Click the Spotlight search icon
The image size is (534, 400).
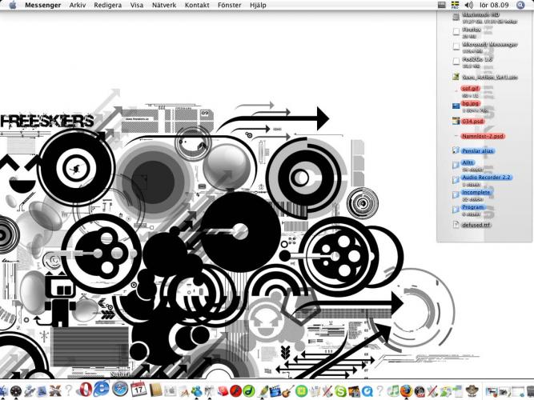tap(521, 5)
